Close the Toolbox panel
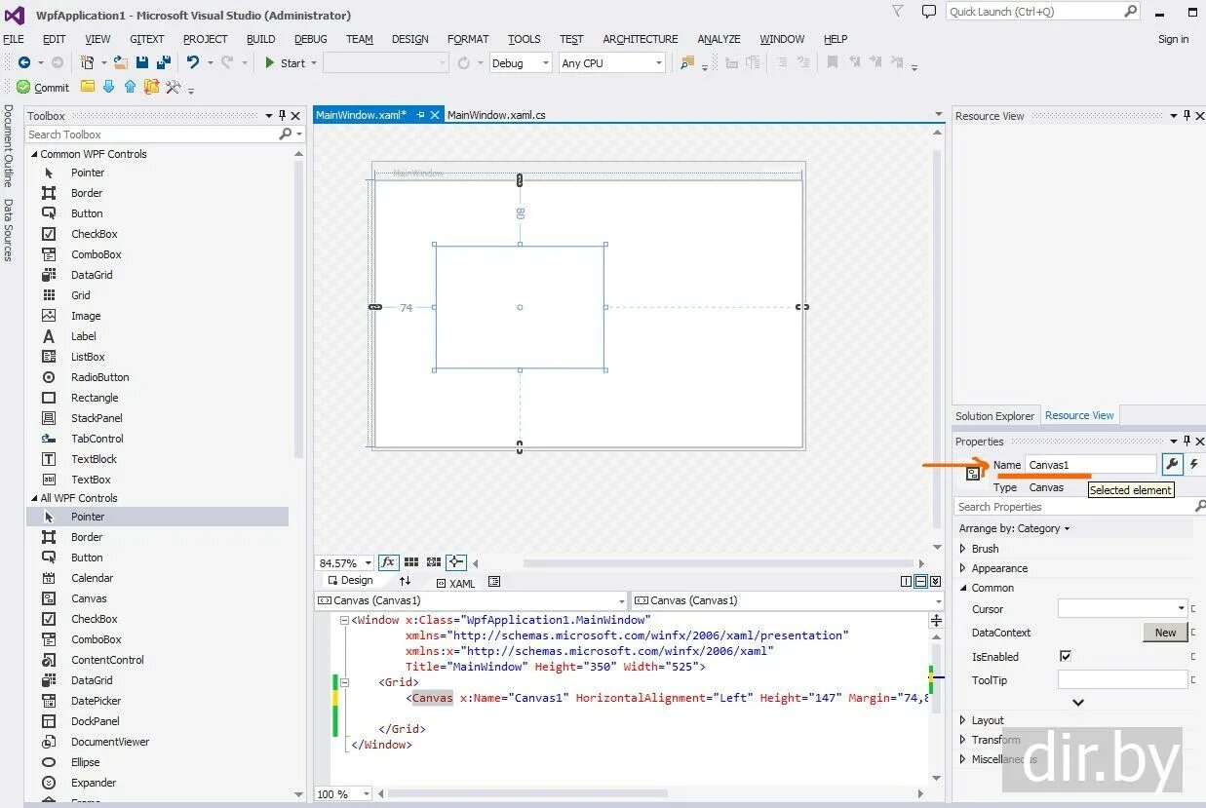 tap(296, 115)
